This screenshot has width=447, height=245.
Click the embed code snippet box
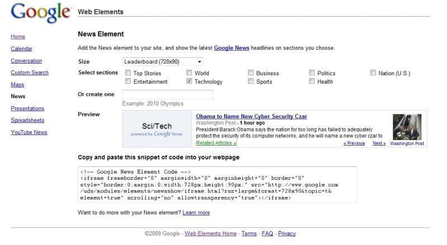click(217, 184)
